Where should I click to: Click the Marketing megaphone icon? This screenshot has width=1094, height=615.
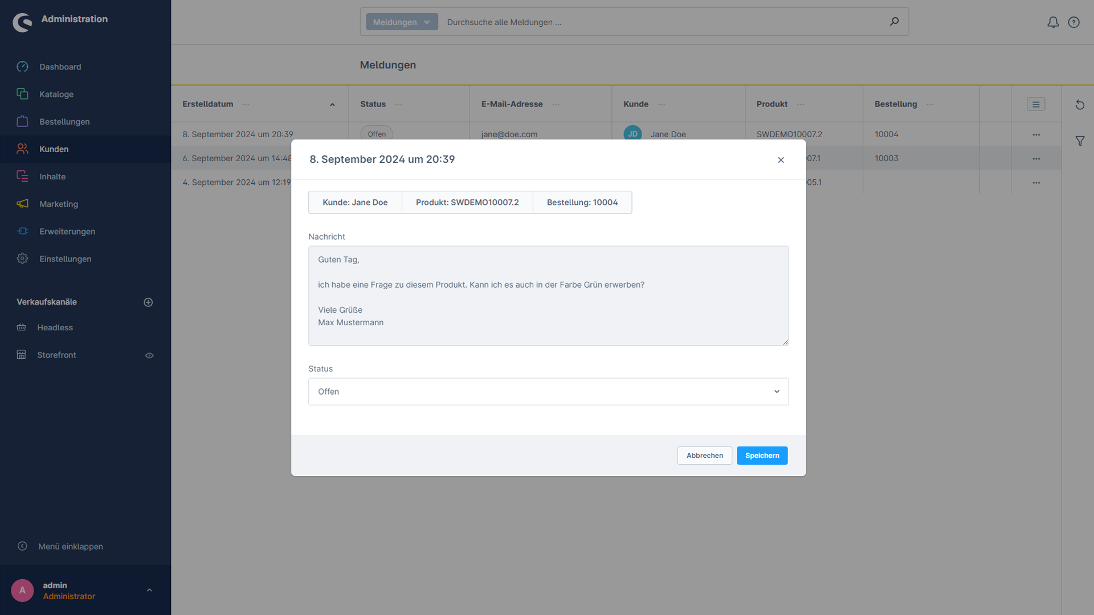point(22,204)
